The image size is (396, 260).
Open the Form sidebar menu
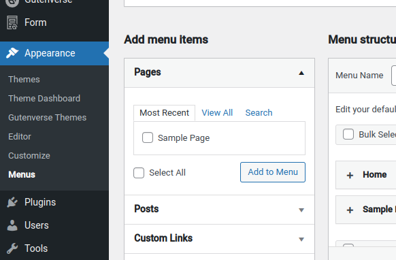click(54, 22)
